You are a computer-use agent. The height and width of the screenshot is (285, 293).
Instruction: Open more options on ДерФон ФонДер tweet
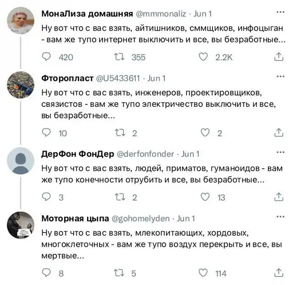[x=279, y=153]
